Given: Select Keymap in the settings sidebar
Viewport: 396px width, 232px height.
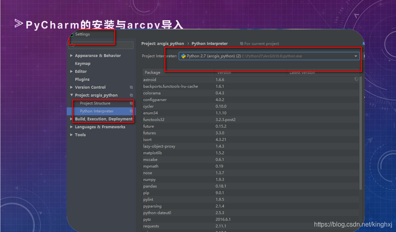Looking at the screenshot, I should (x=82, y=63).
